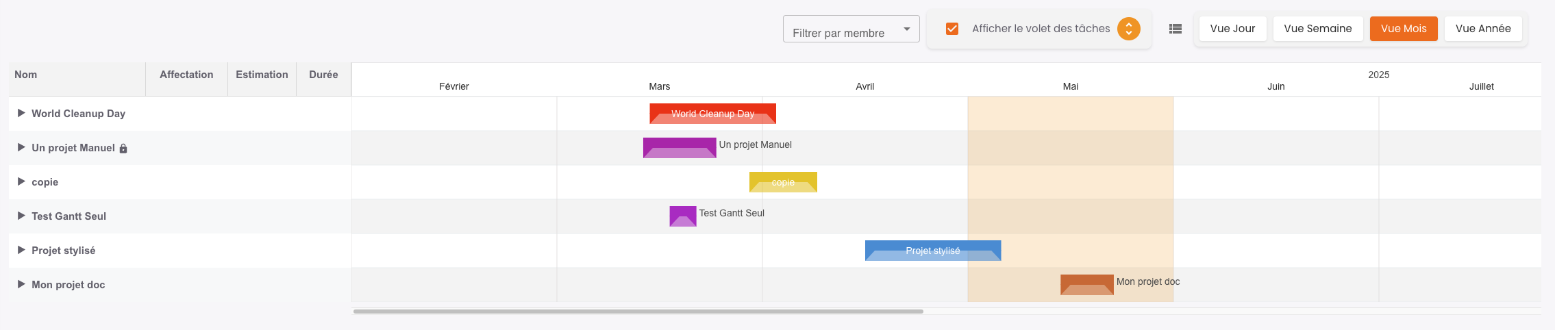Expand the Un projet Manuel row
Viewport: 1555px width, 330px height.
(x=21, y=147)
